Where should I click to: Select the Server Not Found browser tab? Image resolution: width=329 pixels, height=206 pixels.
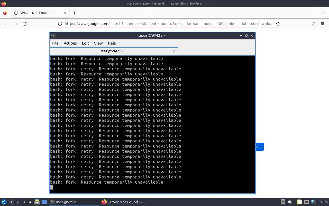(40, 13)
